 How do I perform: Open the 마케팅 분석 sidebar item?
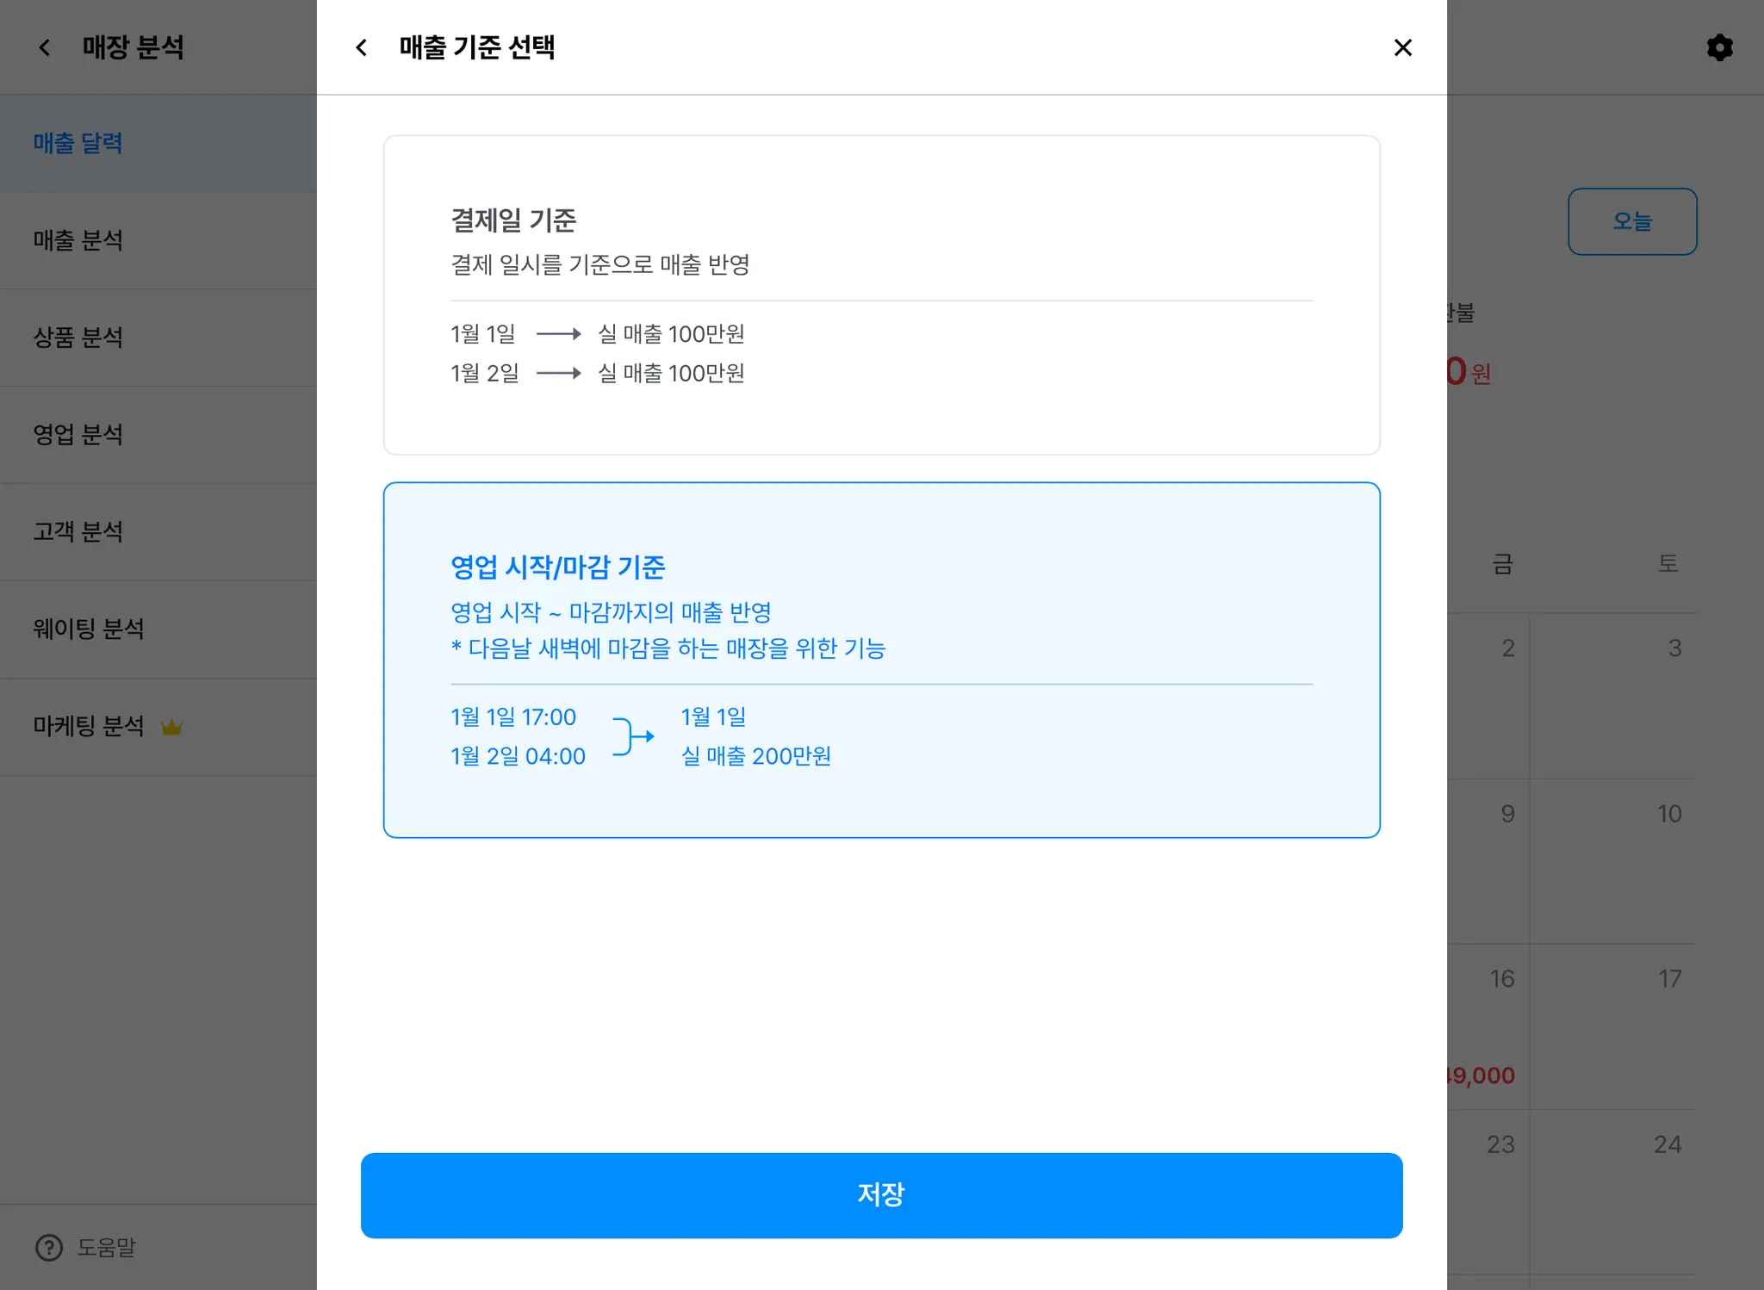coord(89,727)
